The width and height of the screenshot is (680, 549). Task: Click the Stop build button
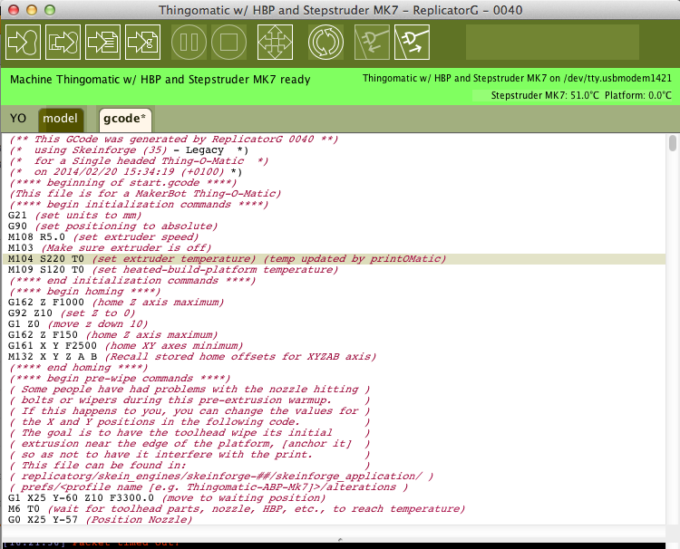tap(229, 42)
